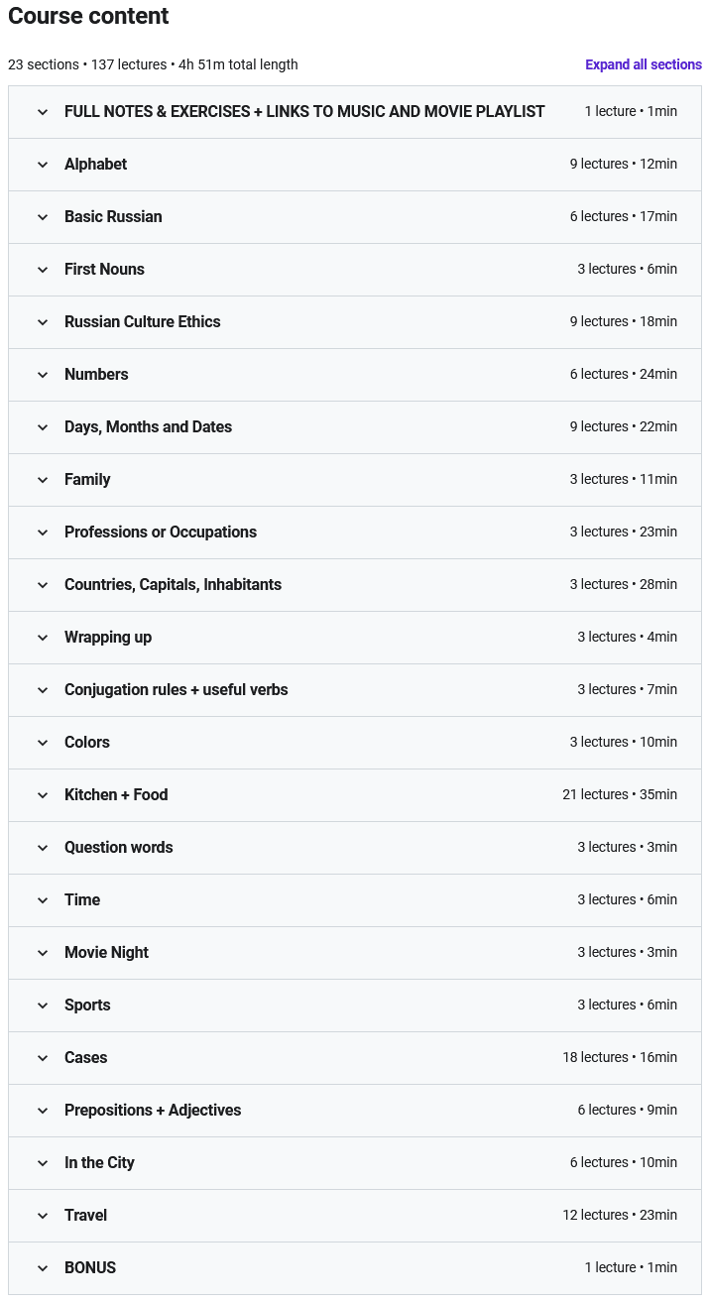Expand the Kitchen + Food section
The image size is (709, 1302).
click(116, 795)
